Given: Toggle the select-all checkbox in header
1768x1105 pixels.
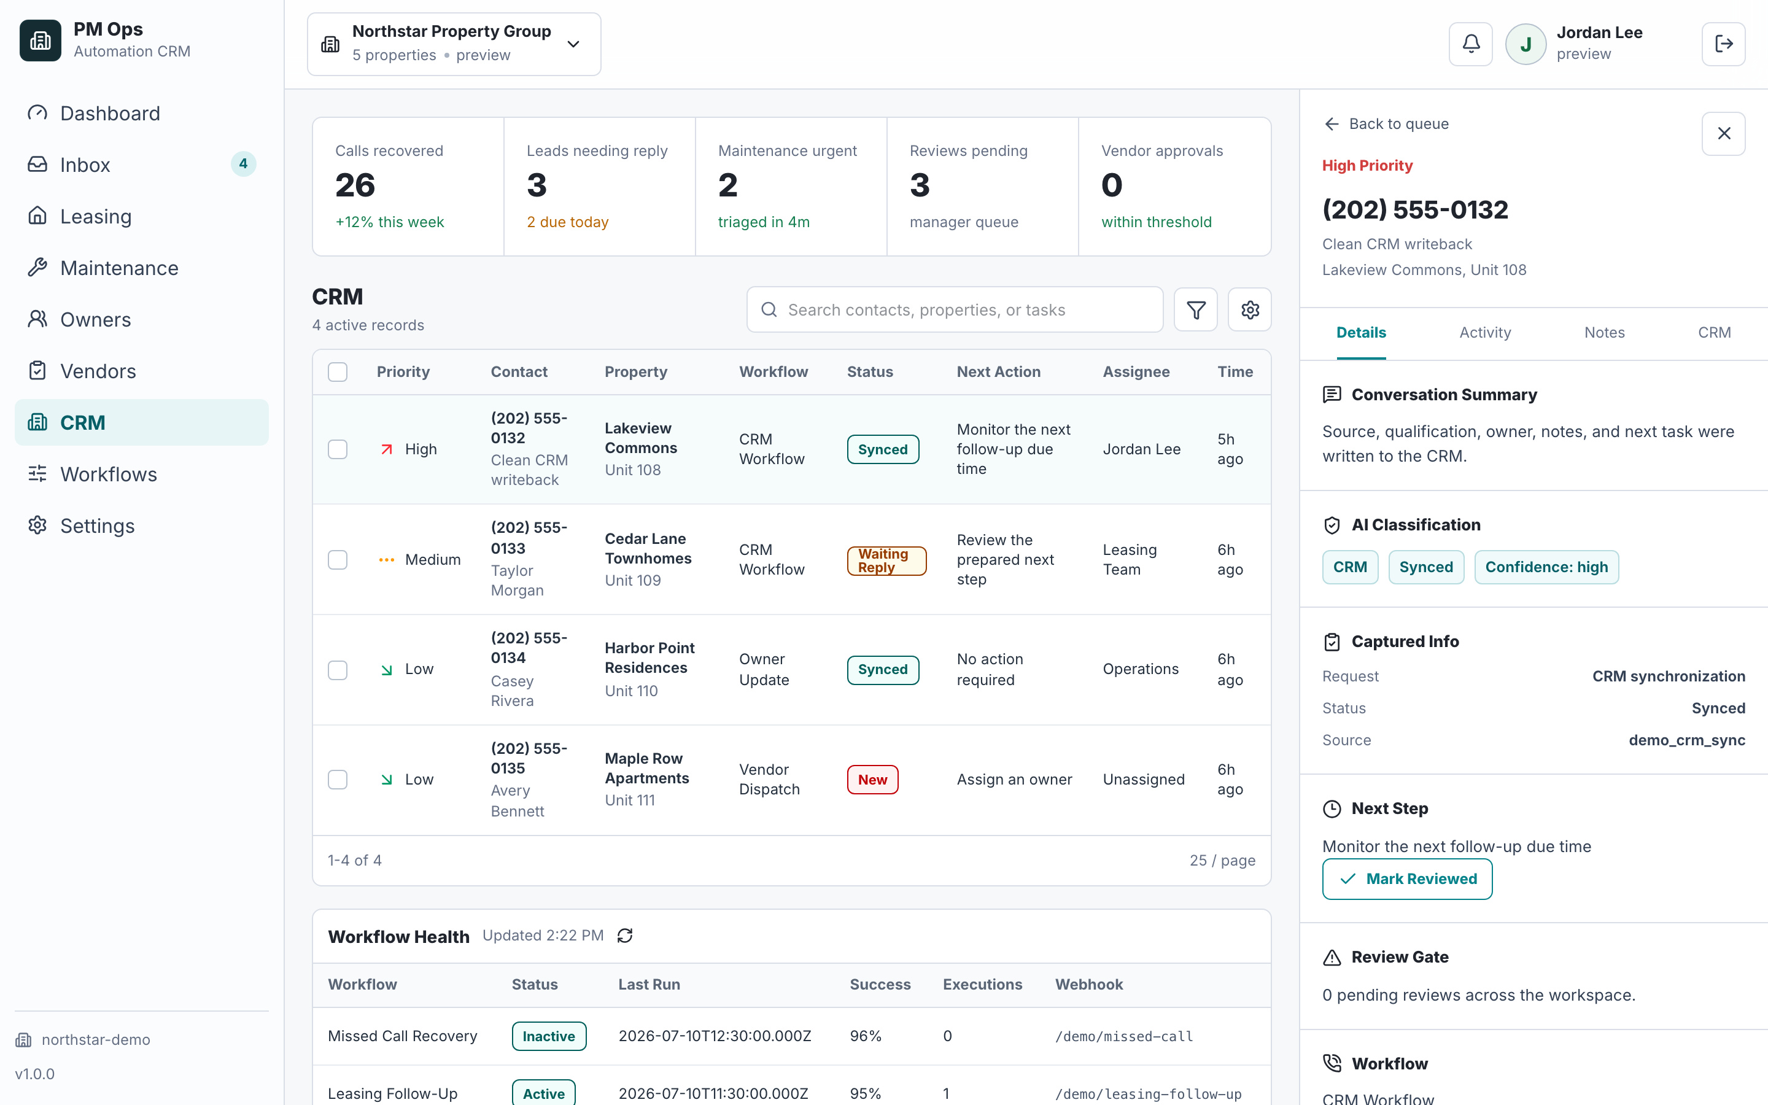Looking at the screenshot, I should click(x=338, y=372).
